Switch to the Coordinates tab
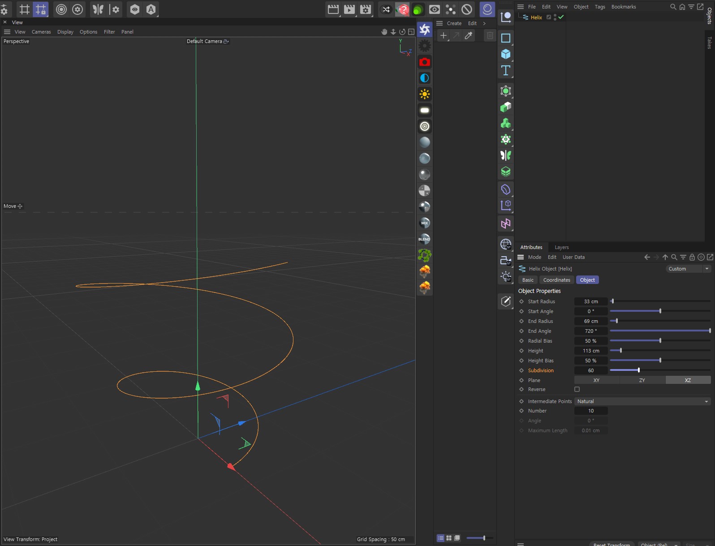The width and height of the screenshot is (715, 546). point(557,280)
